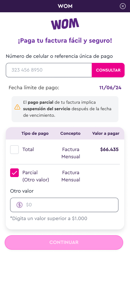Select the $66.435 total amount
The width and height of the screenshot is (130, 288).
(109, 150)
